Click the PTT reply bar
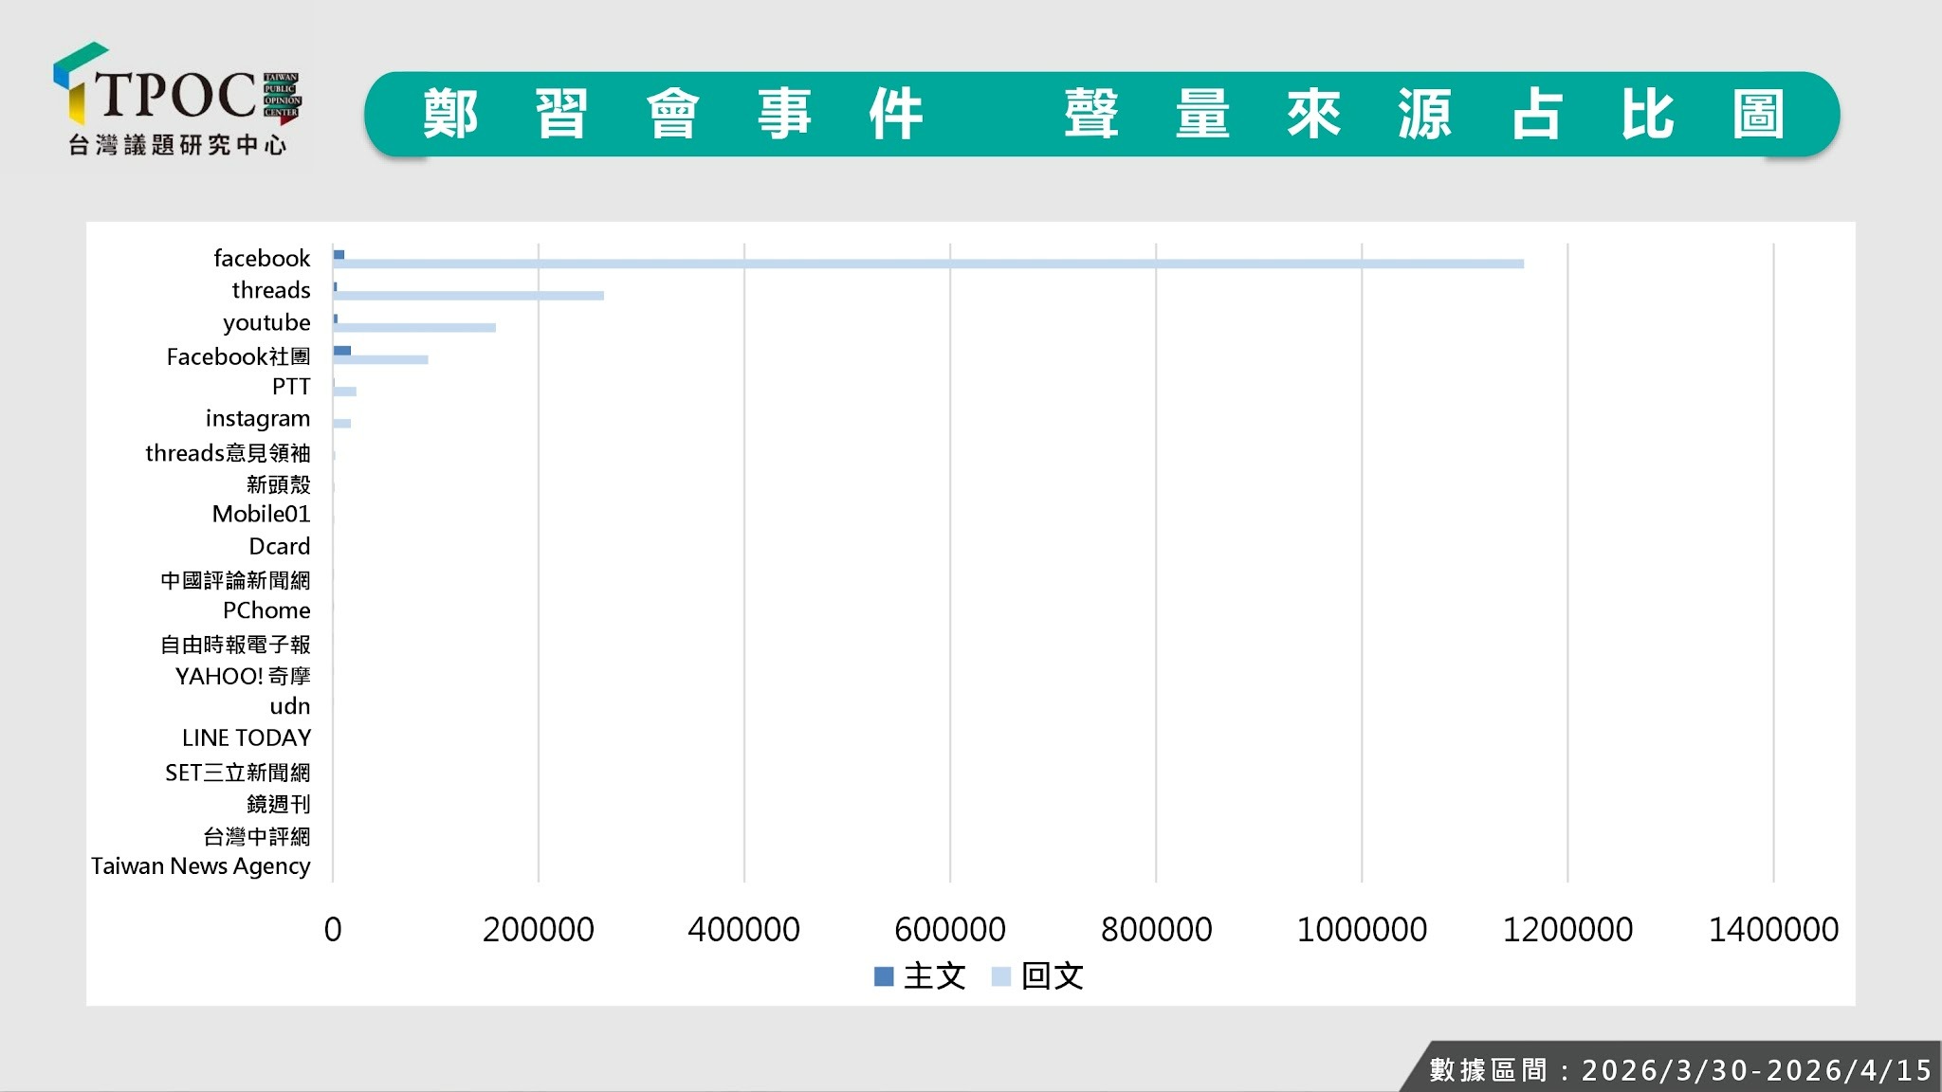The width and height of the screenshot is (1942, 1092). [x=345, y=391]
